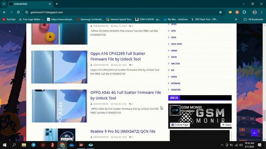Open the Free Logo Maker bookmark
Screen dimensions: 266x149
pyautogui.click(x=32, y=19)
